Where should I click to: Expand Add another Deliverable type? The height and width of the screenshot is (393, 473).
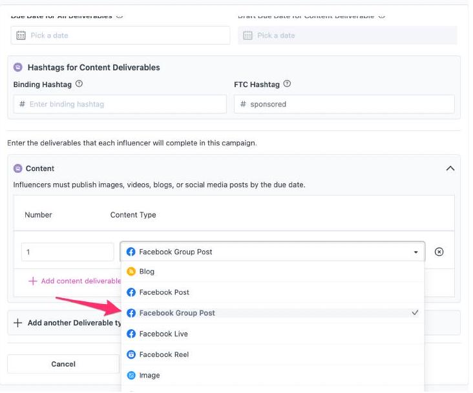pos(18,323)
